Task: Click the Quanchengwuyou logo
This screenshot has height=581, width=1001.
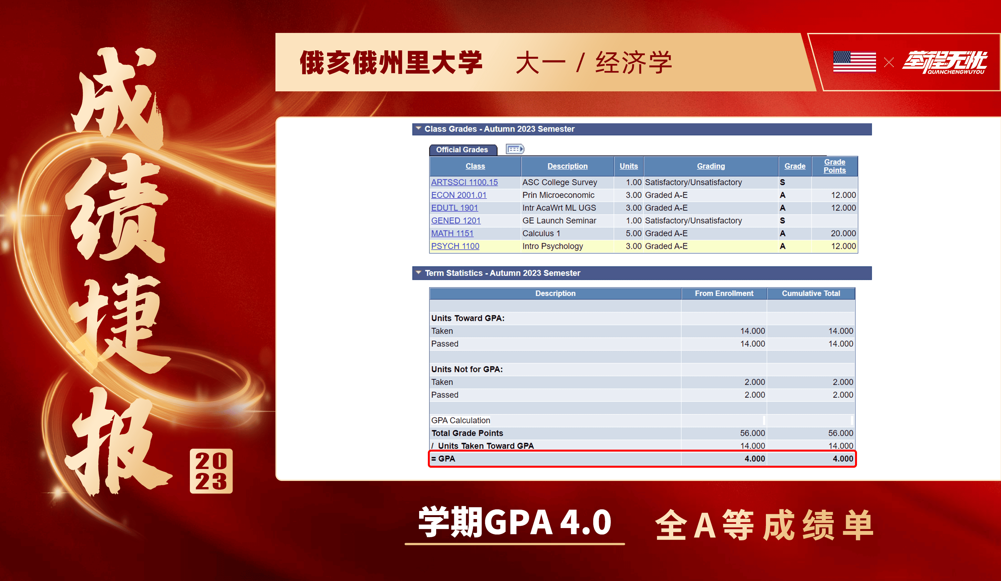Action: point(944,62)
